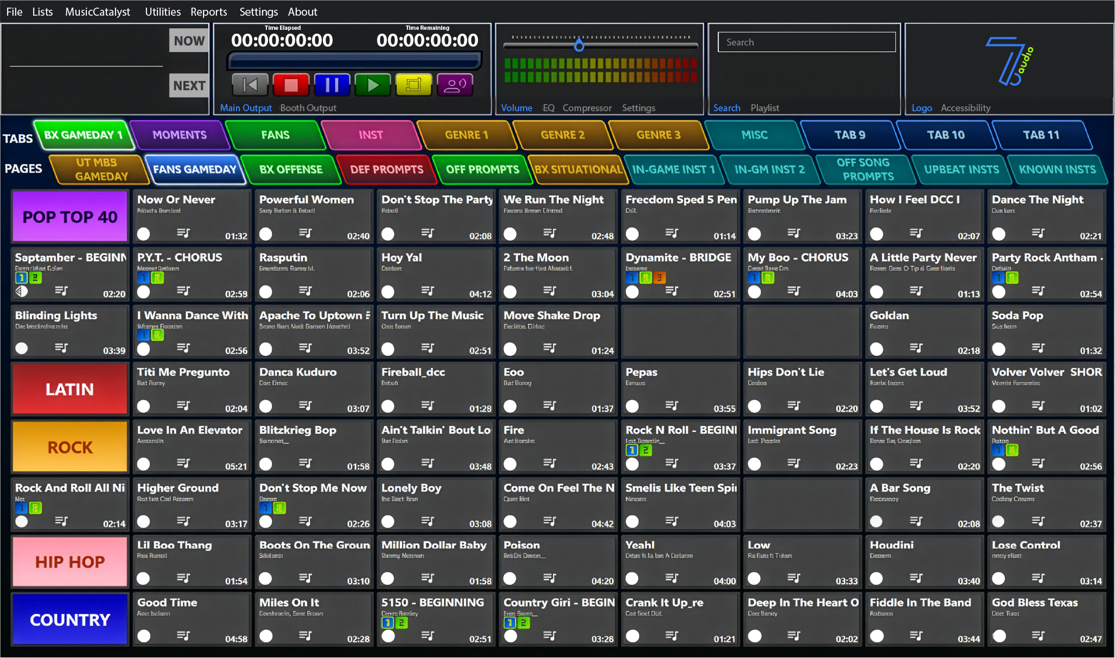Toggle the circle on Don't Stop The Party
Screen dimensions: 1115x658
(x=388, y=234)
